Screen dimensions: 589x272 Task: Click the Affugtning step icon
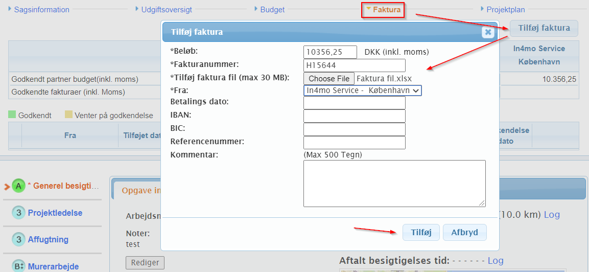click(19, 240)
